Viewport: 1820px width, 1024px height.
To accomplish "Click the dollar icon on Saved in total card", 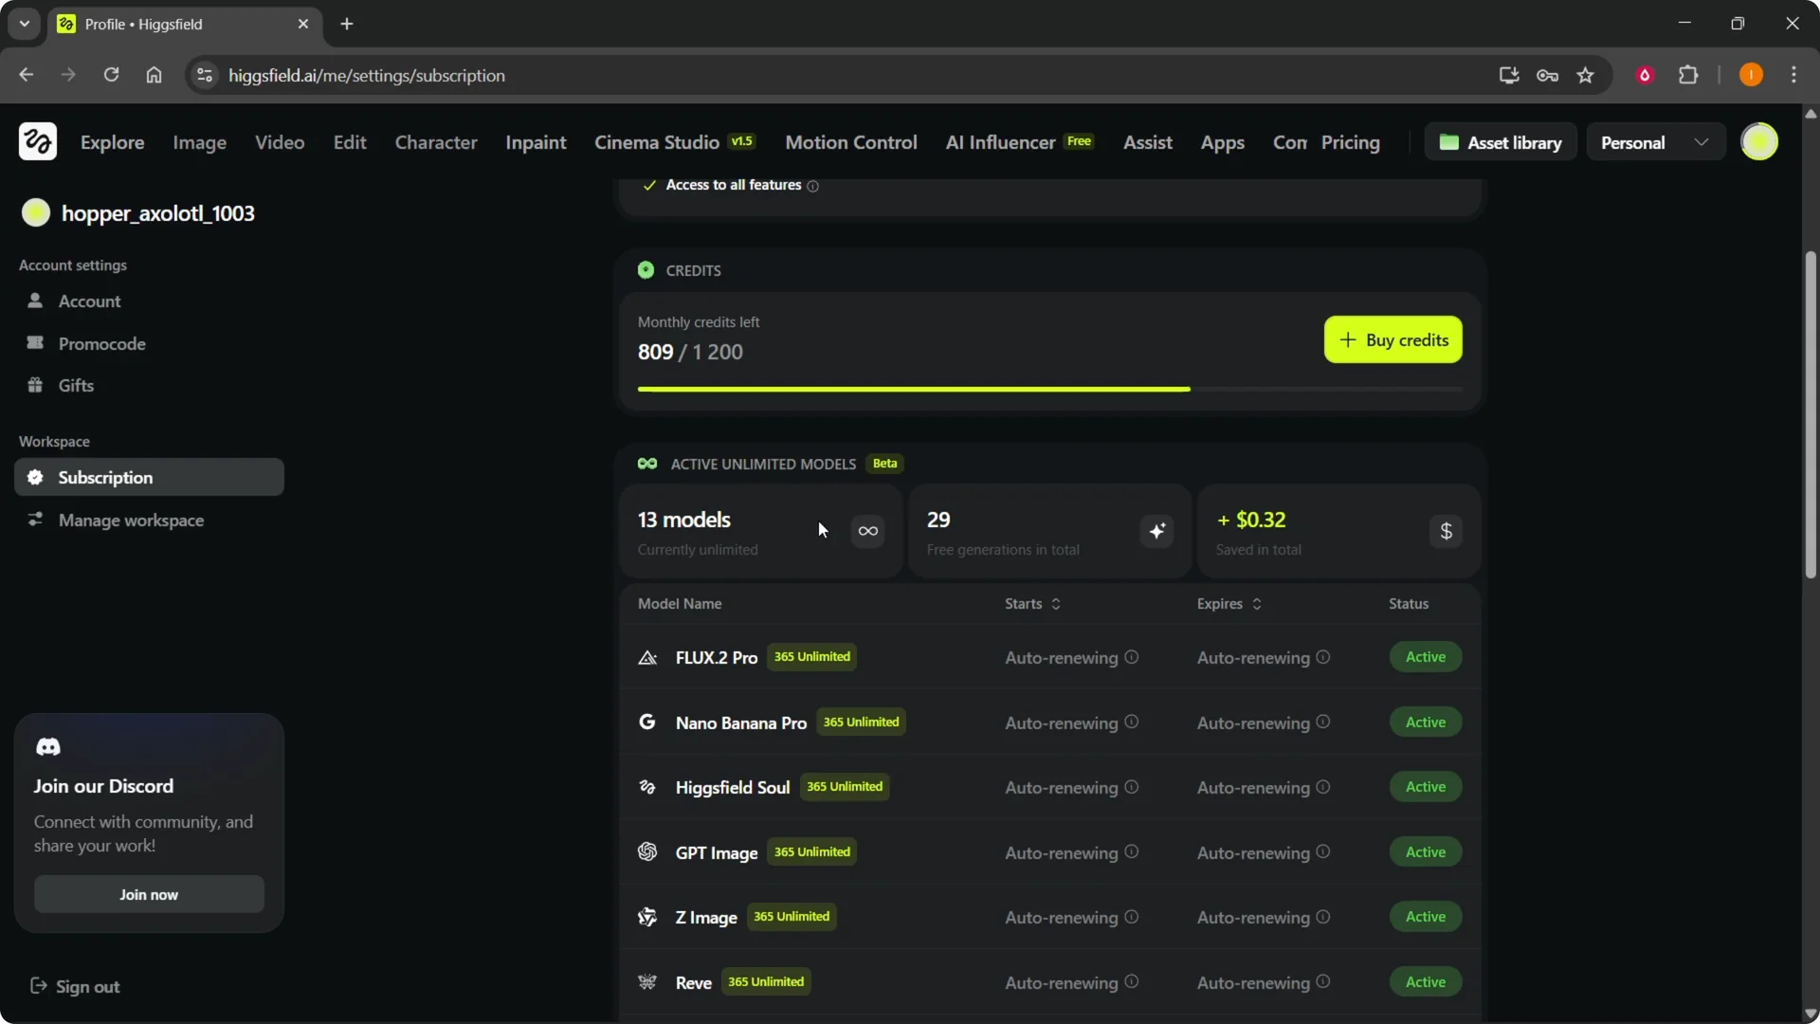I will [x=1447, y=531].
